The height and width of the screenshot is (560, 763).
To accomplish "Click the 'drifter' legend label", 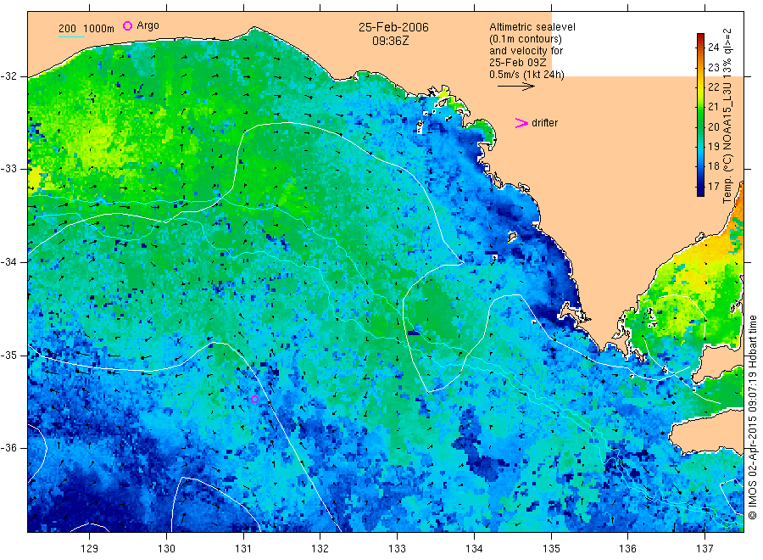I will (544, 123).
